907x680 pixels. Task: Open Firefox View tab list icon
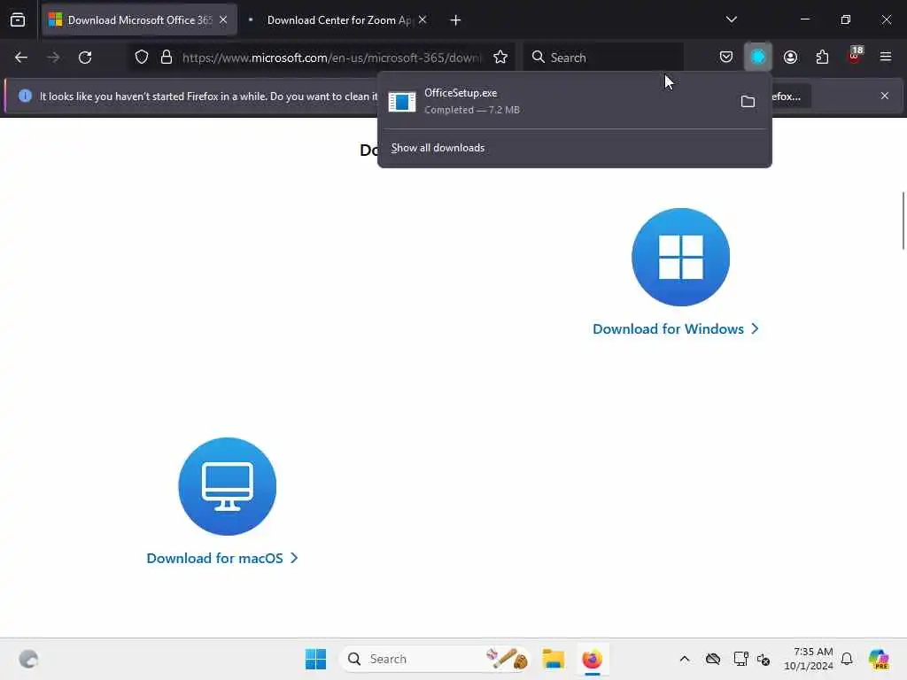click(18, 19)
